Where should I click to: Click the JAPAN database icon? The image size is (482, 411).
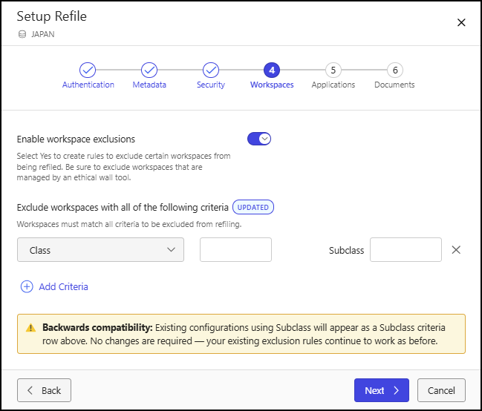pos(22,34)
